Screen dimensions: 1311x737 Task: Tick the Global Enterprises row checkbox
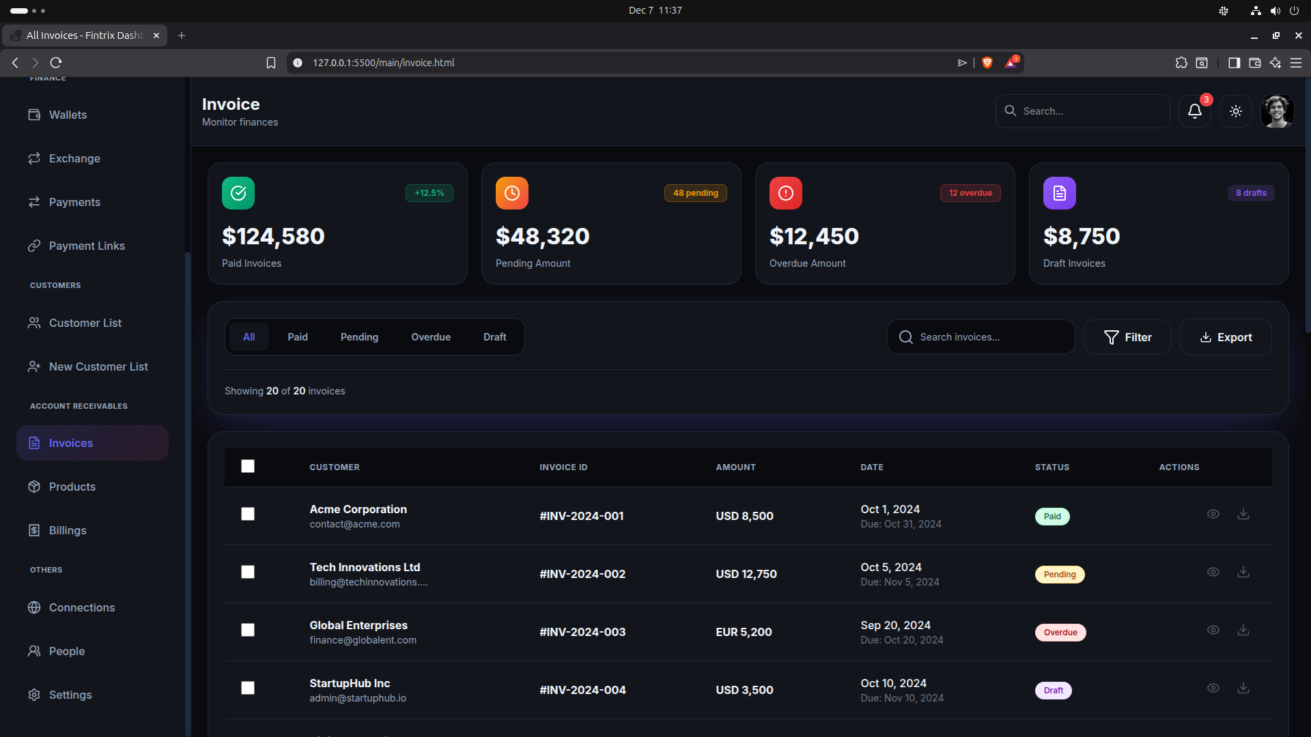click(x=248, y=630)
